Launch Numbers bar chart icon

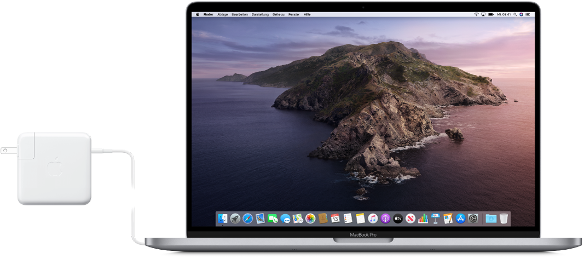tap(423, 218)
